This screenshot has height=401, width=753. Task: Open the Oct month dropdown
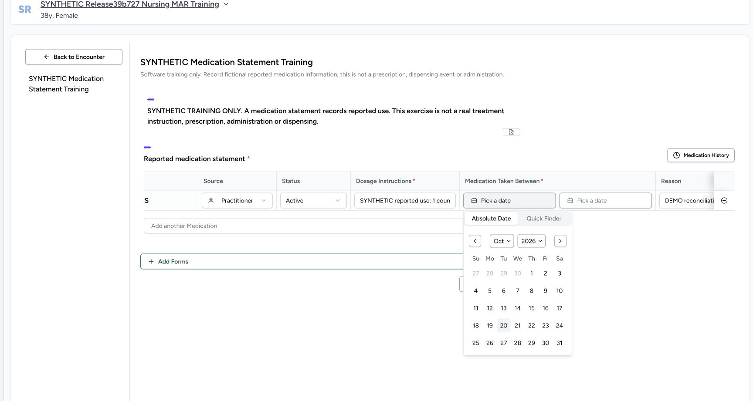tap(502, 241)
